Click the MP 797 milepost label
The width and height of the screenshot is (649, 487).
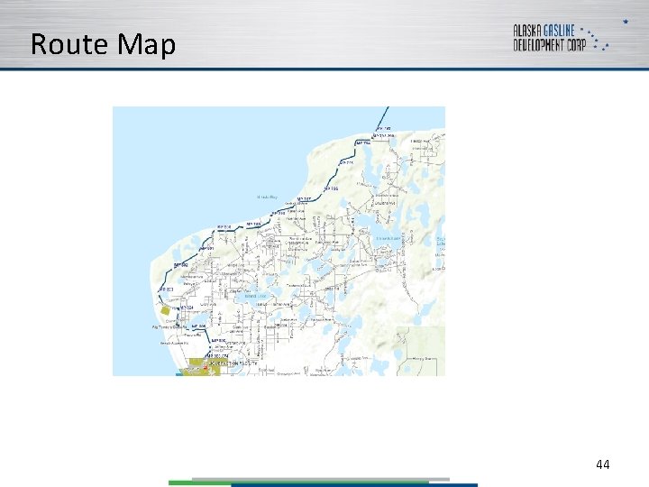click(x=305, y=199)
